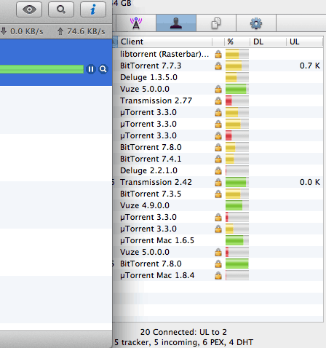The height and width of the screenshot is (348, 326).
Task: Click the lock icon for BitTorrent 7.3.5
Action: pyautogui.click(x=218, y=194)
